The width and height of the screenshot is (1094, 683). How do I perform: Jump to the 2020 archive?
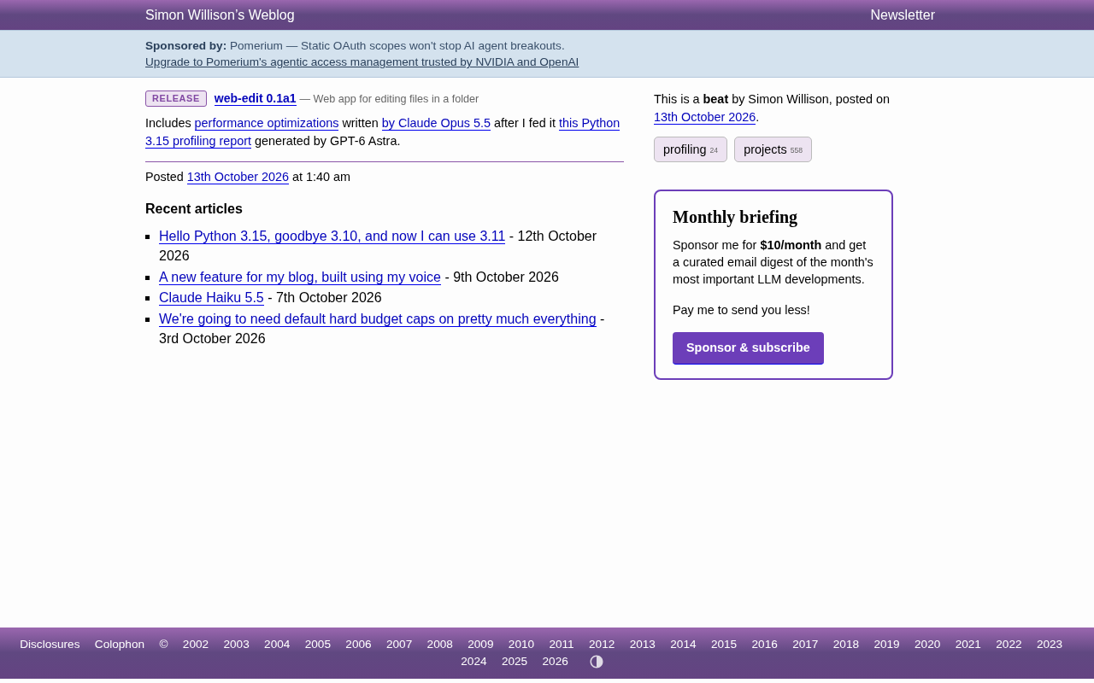pos(927,645)
